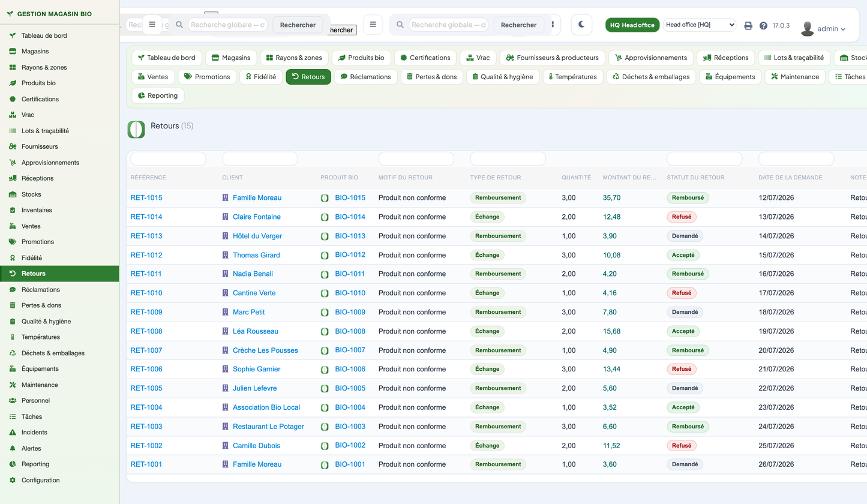Open the help question mark icon
This screenshot has width=867, height=504.
[763, 26]
